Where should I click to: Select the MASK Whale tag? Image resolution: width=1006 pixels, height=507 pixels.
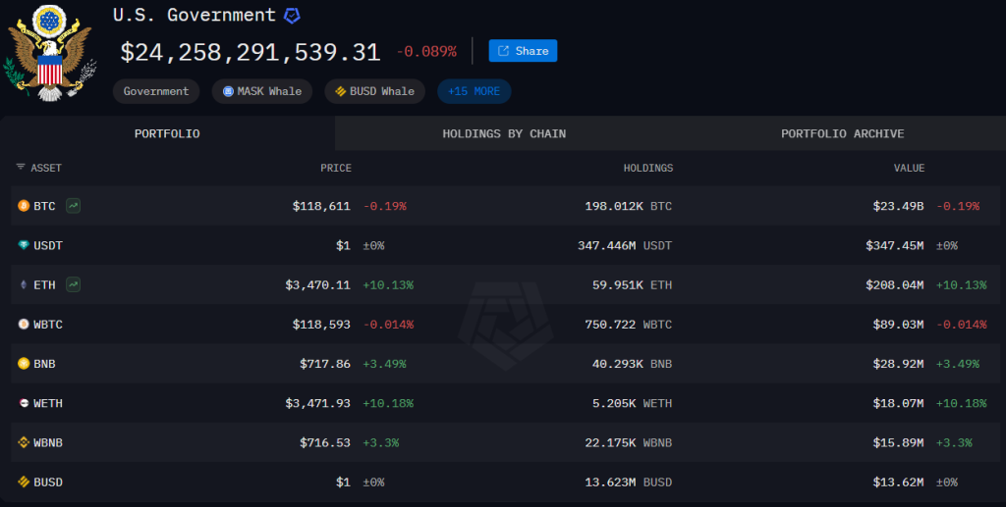(x=261, y=91)
